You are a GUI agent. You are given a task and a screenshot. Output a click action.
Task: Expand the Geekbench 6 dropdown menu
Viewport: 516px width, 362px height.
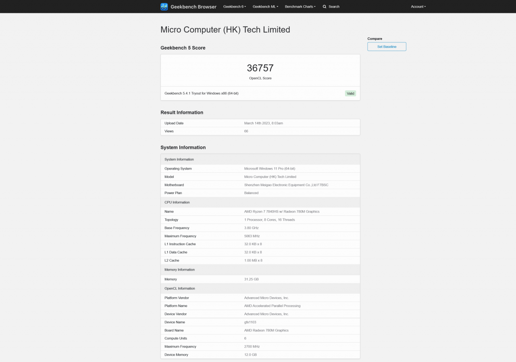[x=235, y=6]
